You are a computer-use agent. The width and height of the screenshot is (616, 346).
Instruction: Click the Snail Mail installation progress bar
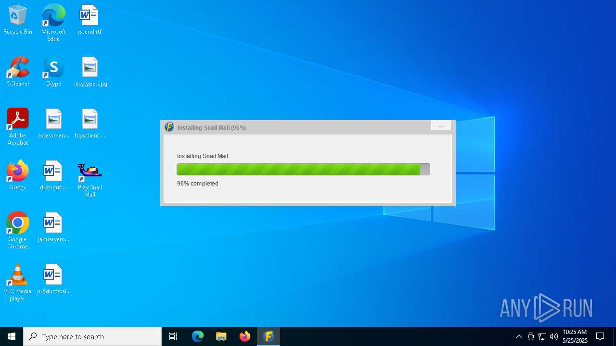[x=303, y=169]
